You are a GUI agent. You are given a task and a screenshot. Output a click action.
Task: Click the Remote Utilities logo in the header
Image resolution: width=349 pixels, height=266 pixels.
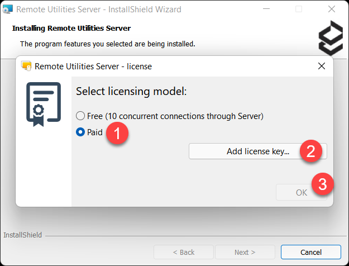click(x=331, y=39)
